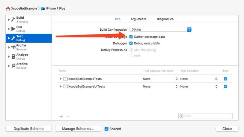Select the Archive row label in sidebar
This screenshot has width=244, height=137.
pyautogui.click(x=22, y=64)
